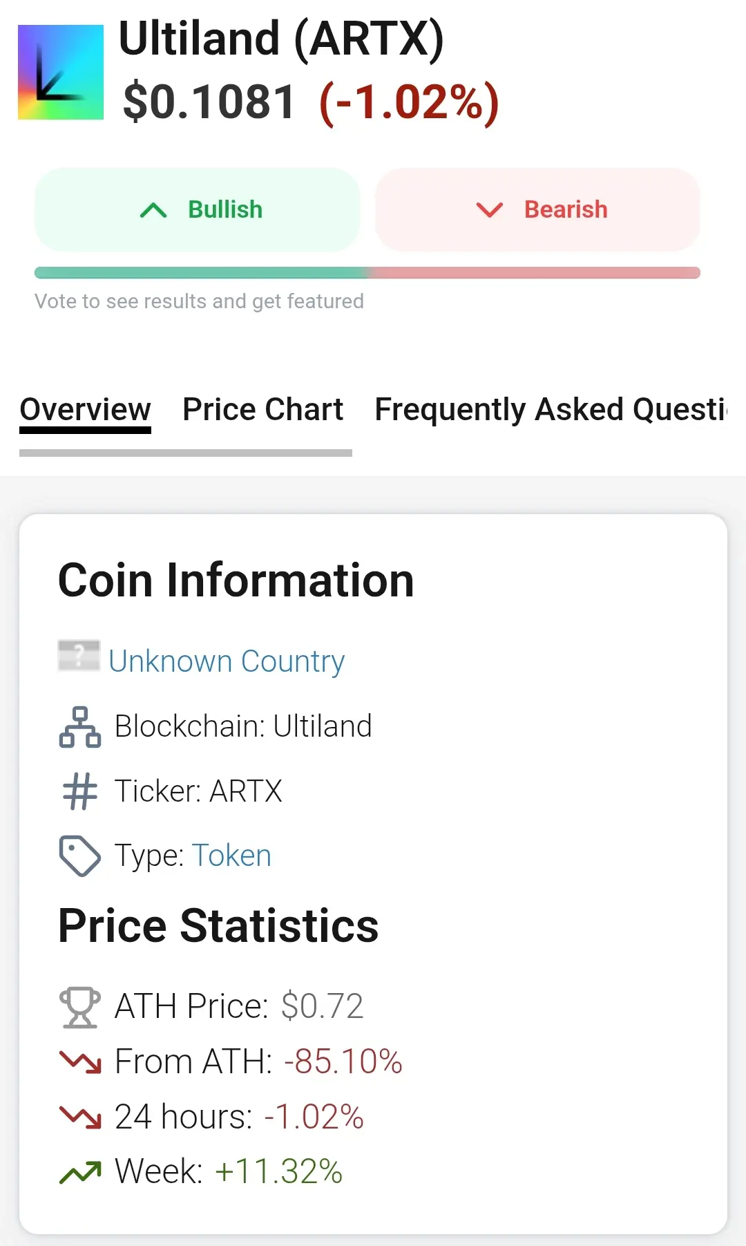
Task: Open the Frequently Asked Questions tab
Action: [550, 409]
